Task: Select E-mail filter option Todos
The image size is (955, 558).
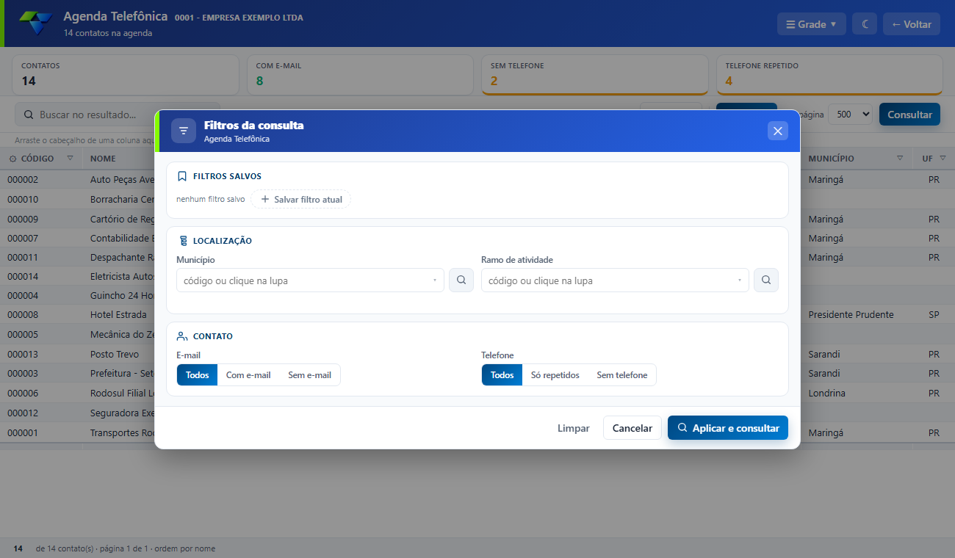Action: point(198,375)
